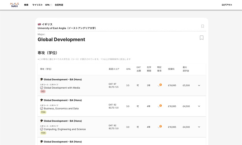Open マイリスト in the navigation

tap(37, 5)
